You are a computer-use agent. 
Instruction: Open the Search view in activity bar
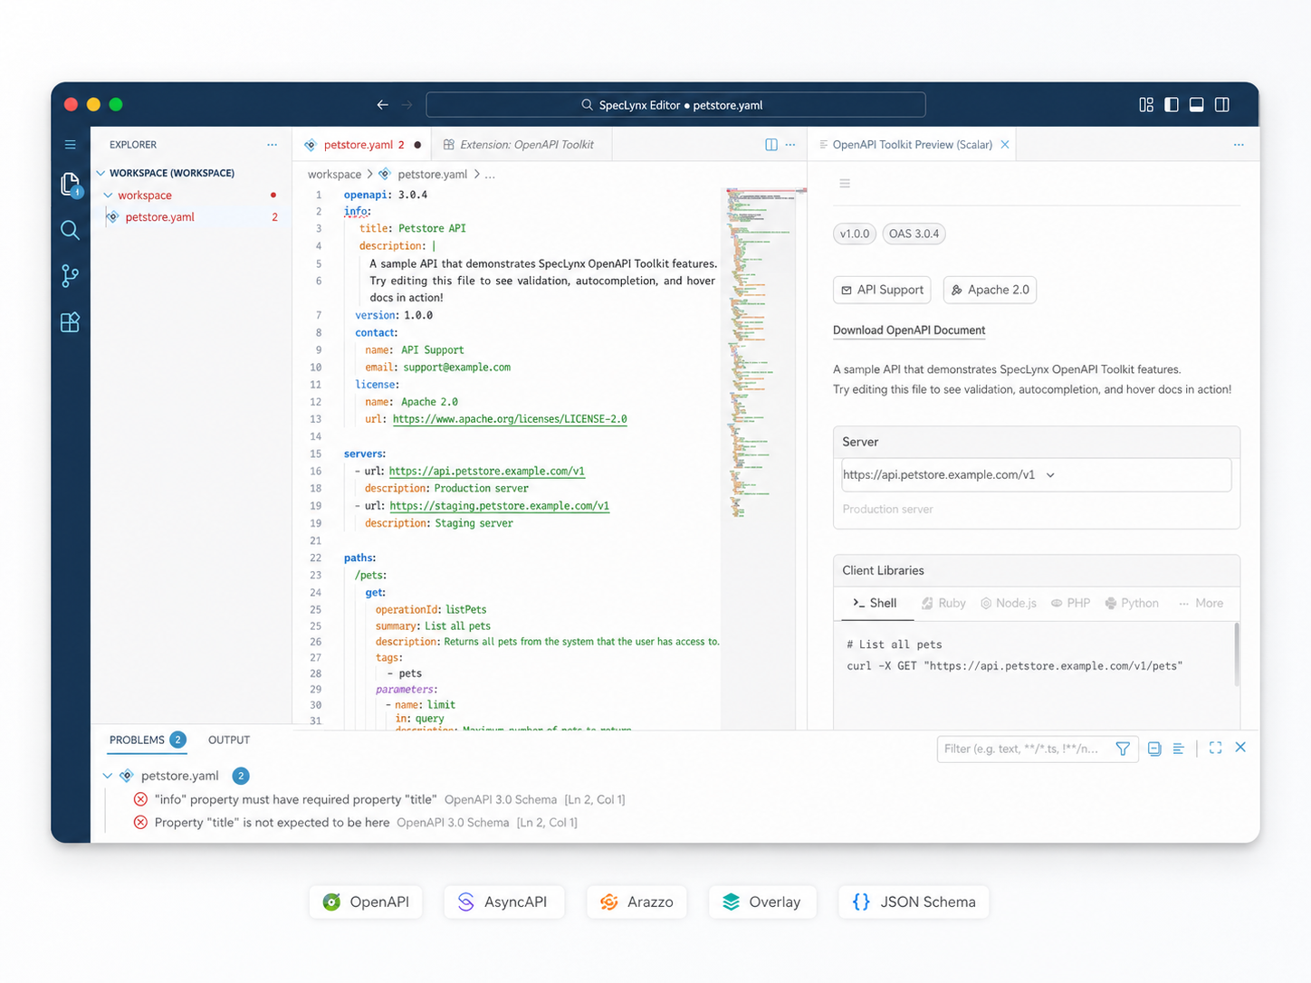[70, 230]
